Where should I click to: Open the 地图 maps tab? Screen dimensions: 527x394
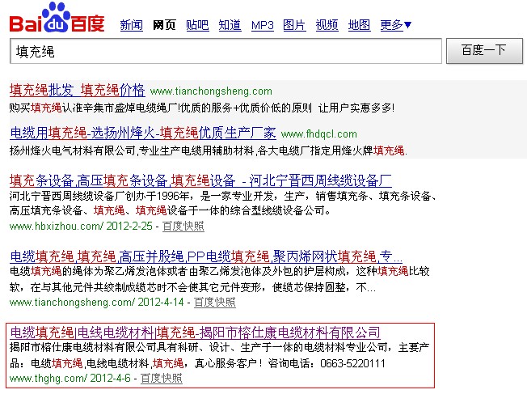point(360,25)
